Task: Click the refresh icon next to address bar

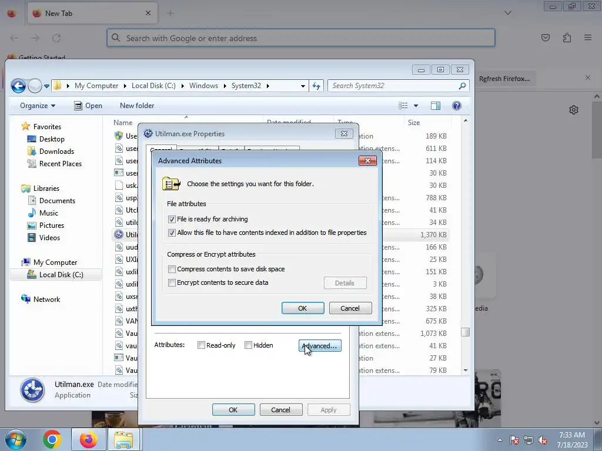Action: pos(316,86)
